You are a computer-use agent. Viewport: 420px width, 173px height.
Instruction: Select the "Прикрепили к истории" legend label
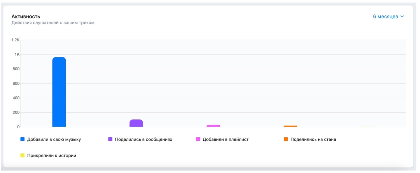(x=52, y=155)
